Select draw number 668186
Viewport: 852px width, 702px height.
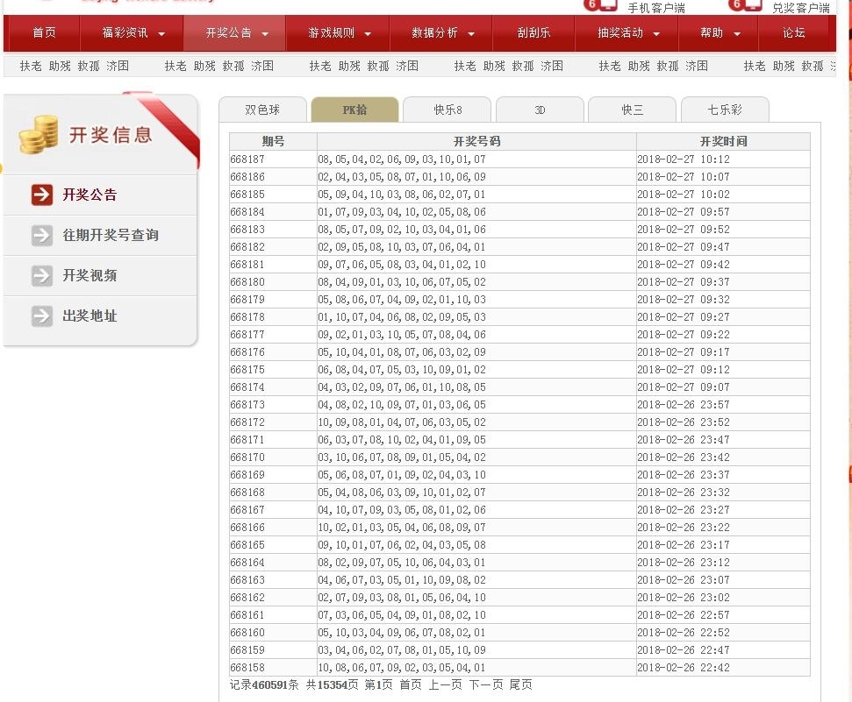click(247, 176)
